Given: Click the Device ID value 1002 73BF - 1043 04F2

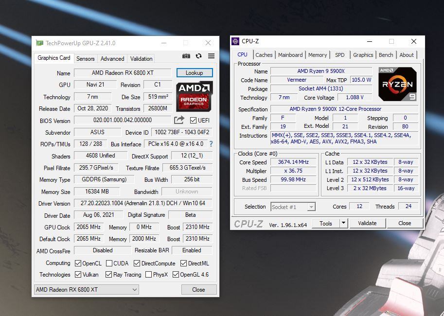Looking at the screenshot, I should click(182, 132).
